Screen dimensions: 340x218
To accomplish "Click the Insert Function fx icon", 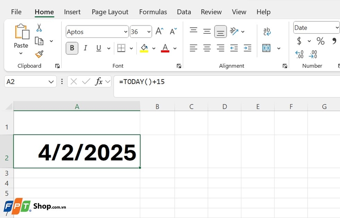I will [99, 81].
